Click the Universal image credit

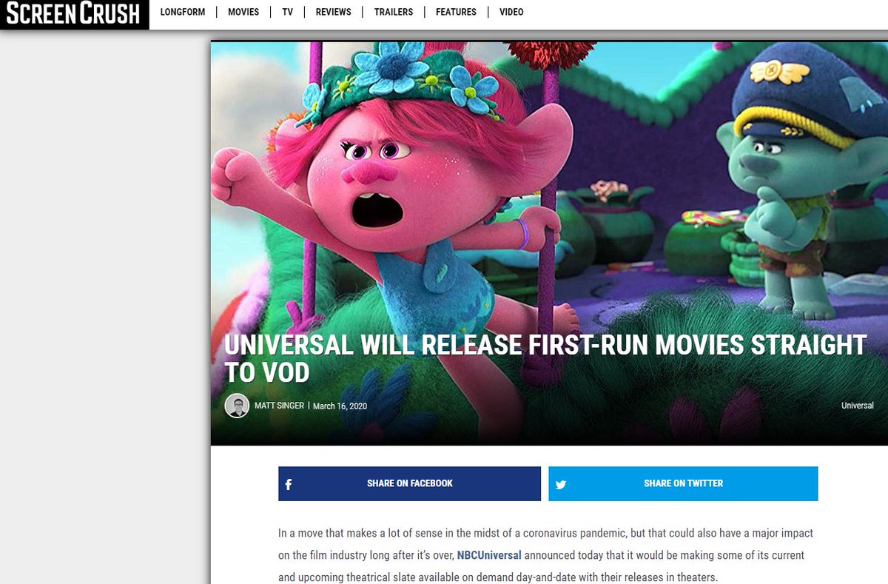(x=857, y=406)
